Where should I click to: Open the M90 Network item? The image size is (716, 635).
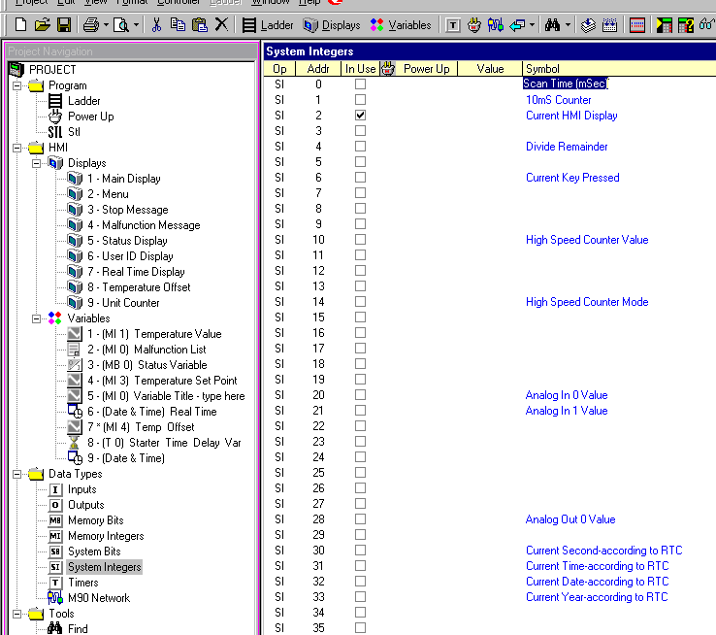98,598
